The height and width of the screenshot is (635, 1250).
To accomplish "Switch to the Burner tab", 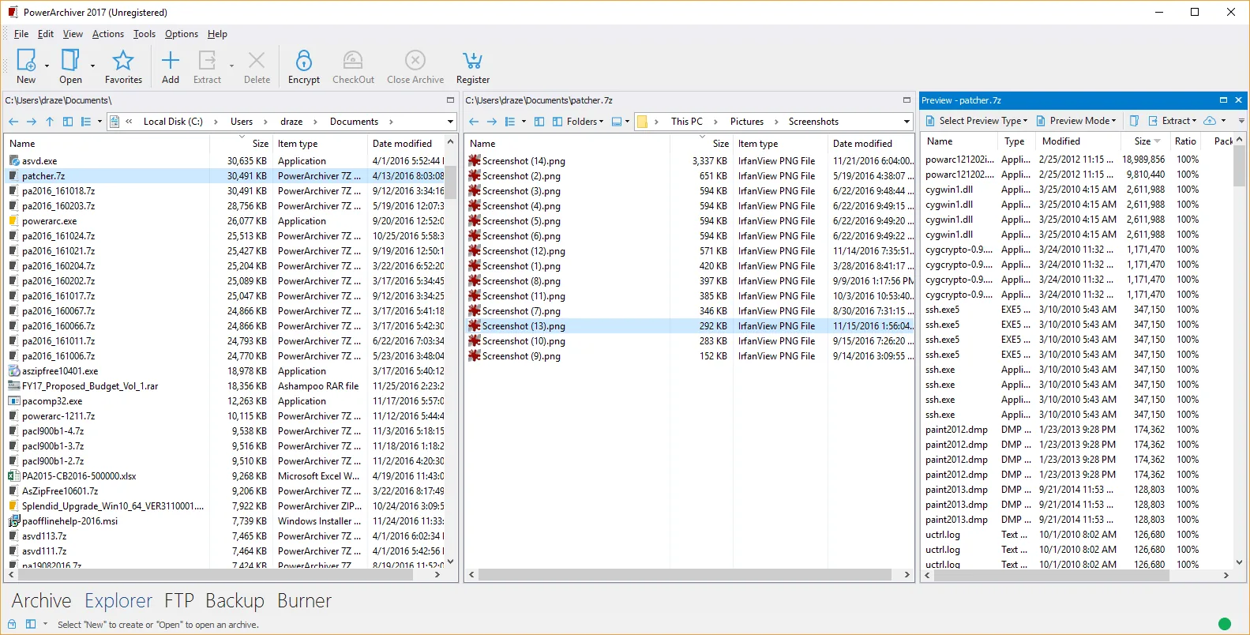I will point(304,601).
